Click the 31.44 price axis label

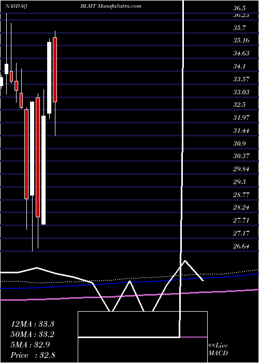point(241,131)
